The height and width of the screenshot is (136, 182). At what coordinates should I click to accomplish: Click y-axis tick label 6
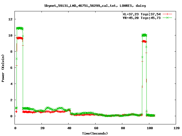tap(11, 68)
